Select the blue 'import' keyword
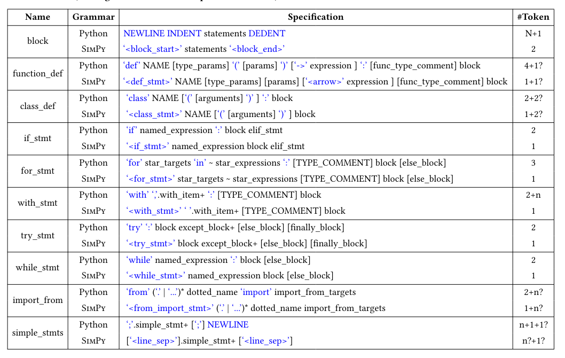Image resolution: width=565 pixels, height=358 pixels. tap(256, 292)
